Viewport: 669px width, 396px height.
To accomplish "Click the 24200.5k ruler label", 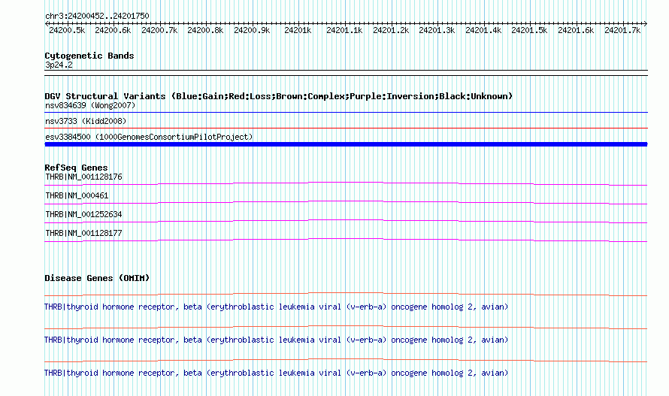I will pos(67,31).
